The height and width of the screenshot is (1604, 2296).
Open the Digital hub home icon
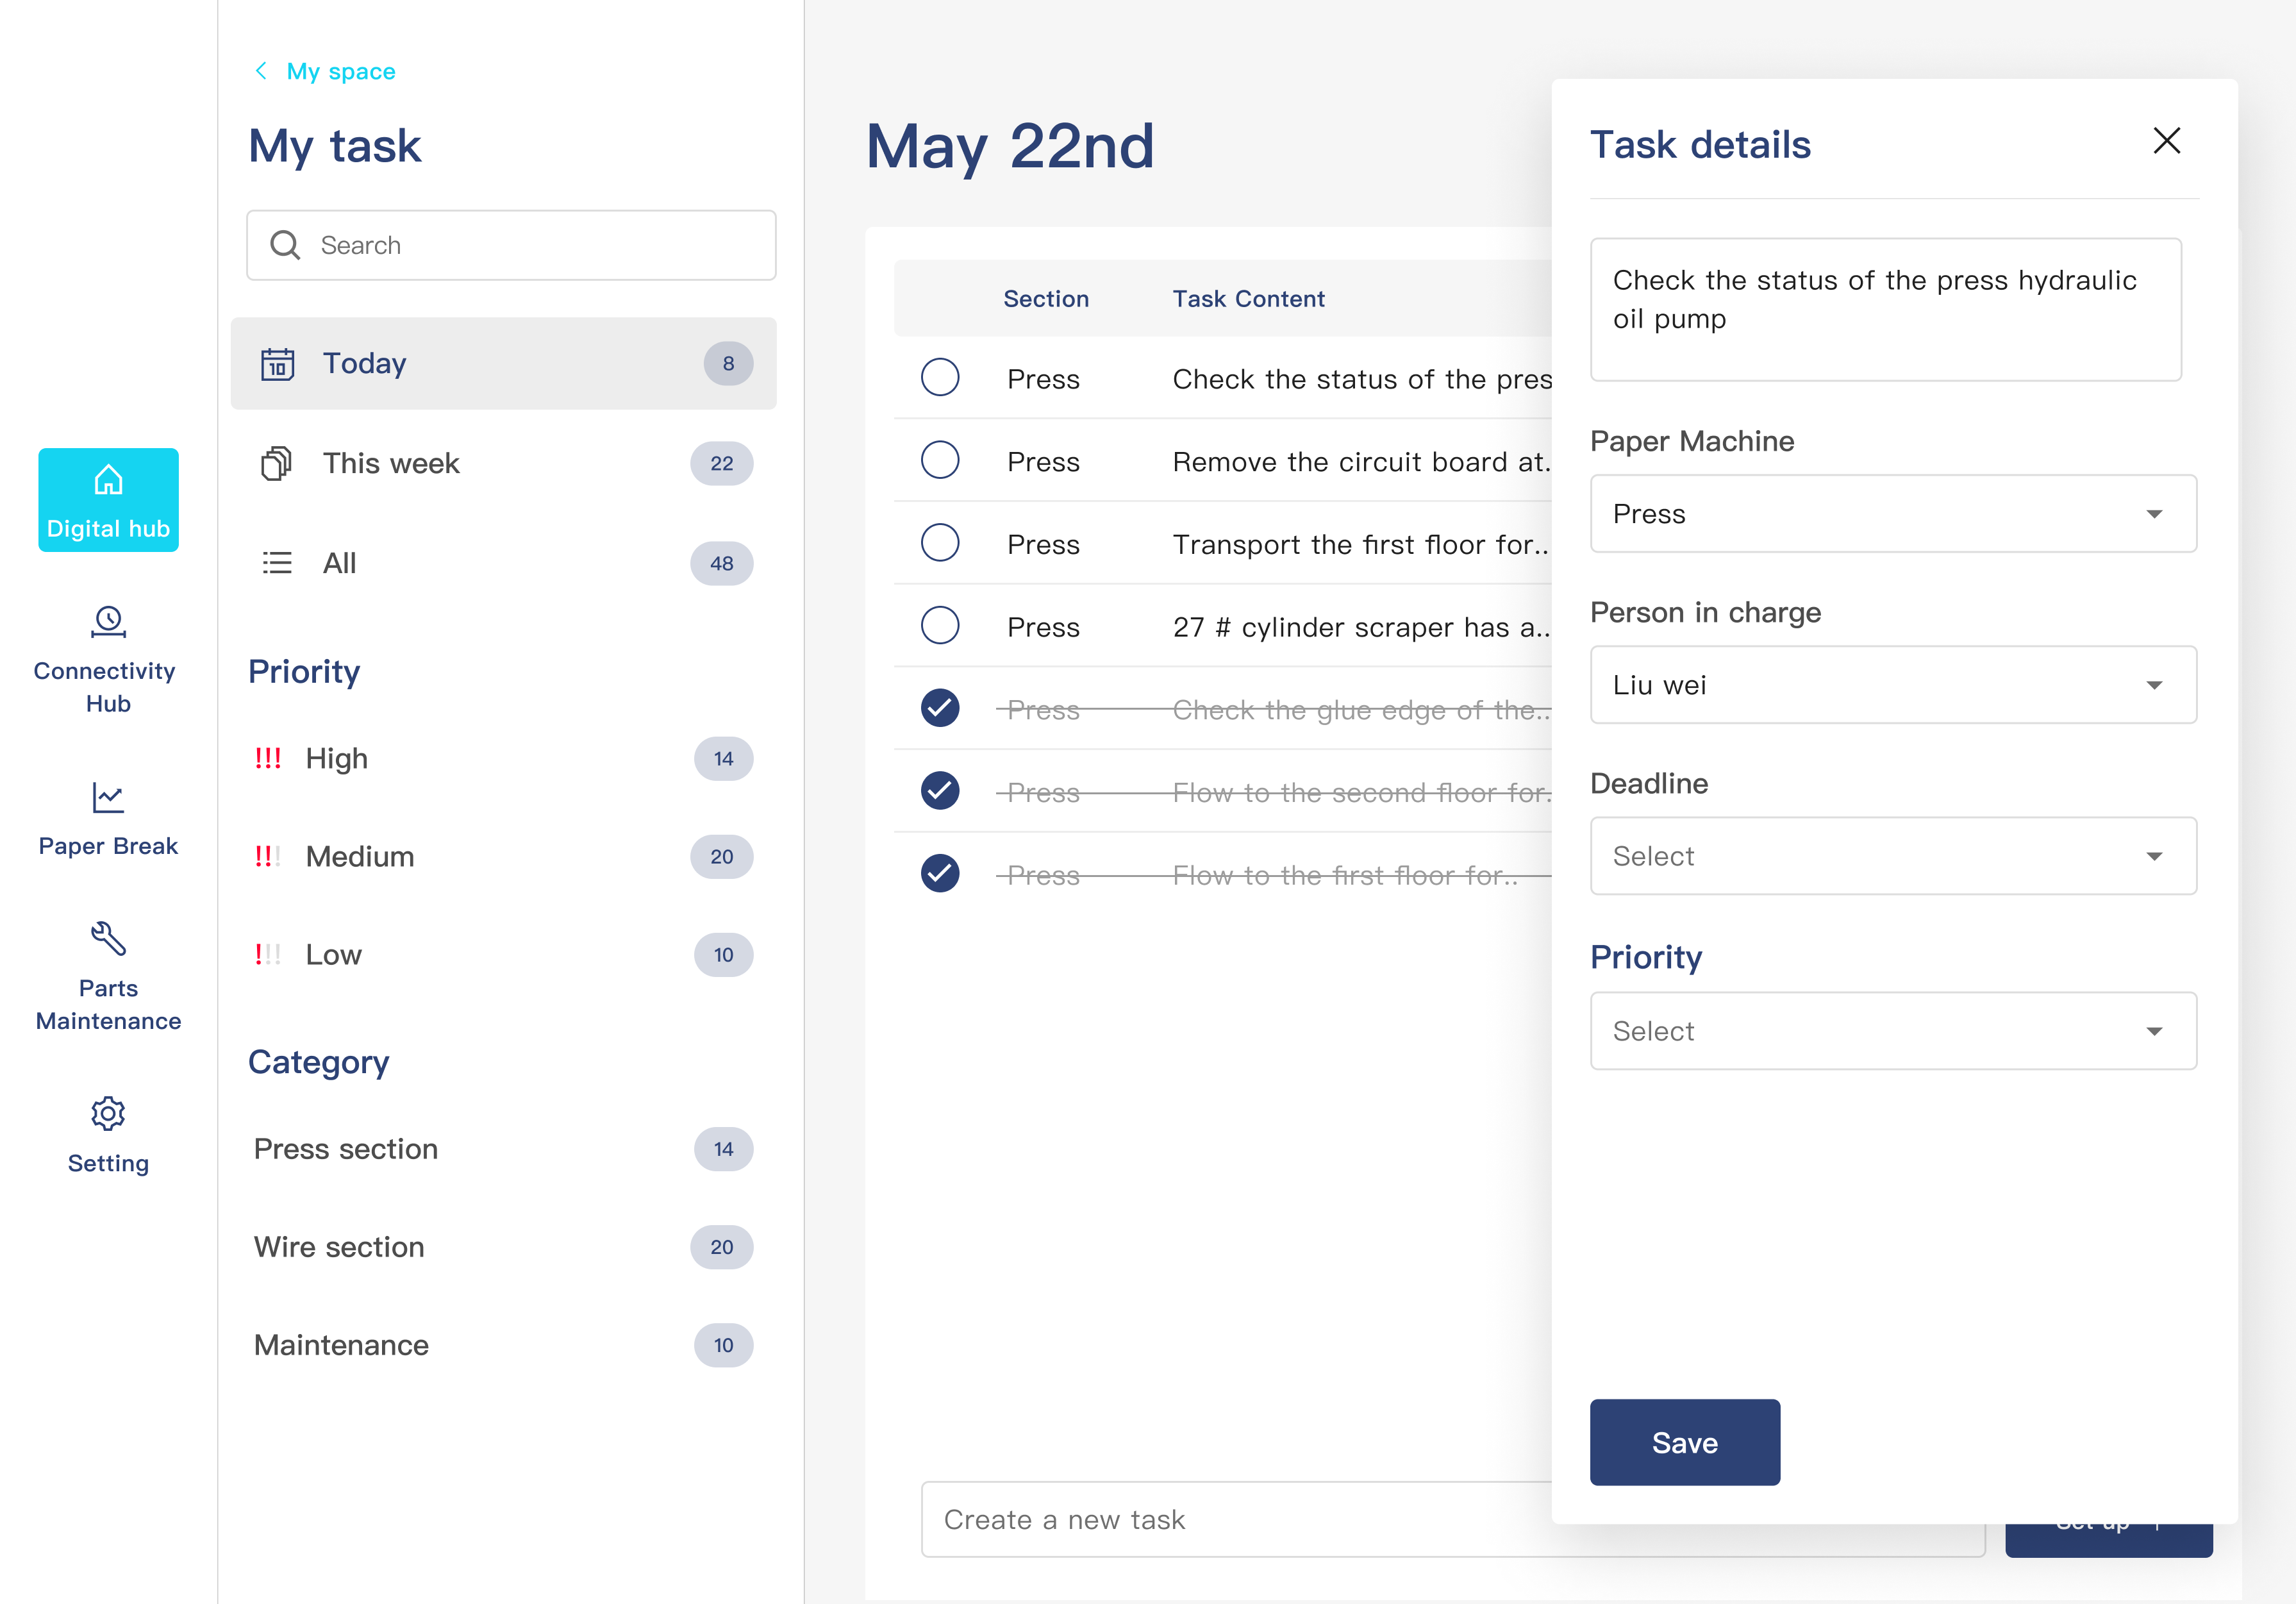[x=108, y=481]
